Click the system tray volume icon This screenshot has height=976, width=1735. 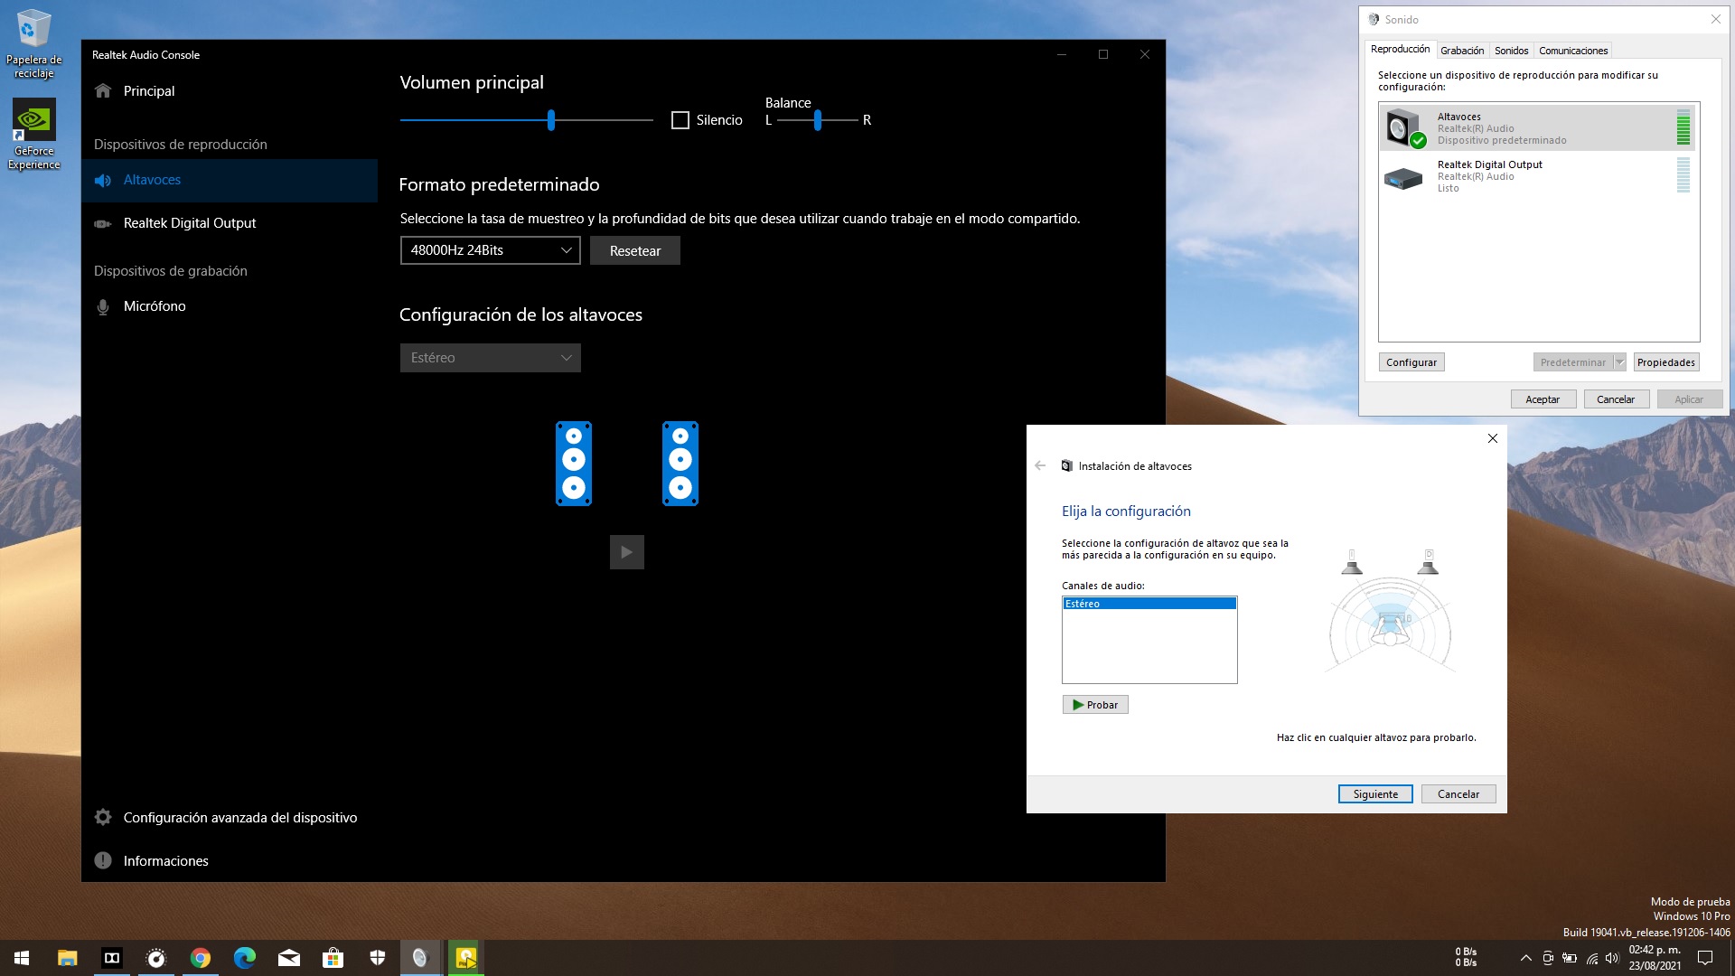click(x=1612, y=958)
